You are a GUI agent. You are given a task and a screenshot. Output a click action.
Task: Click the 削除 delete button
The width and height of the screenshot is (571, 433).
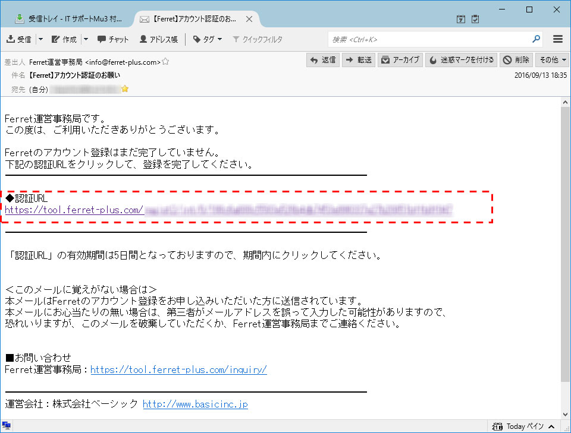(516, 60)
